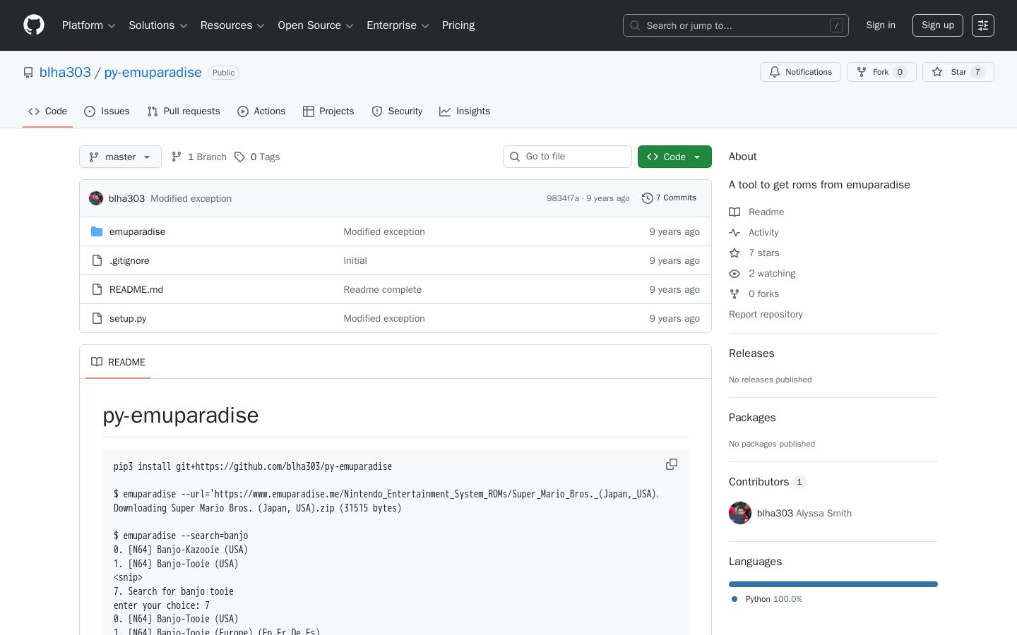Copy the README code block

(672, 464)
